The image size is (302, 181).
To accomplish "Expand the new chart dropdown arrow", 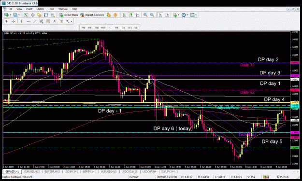I will tap(10, 15).
